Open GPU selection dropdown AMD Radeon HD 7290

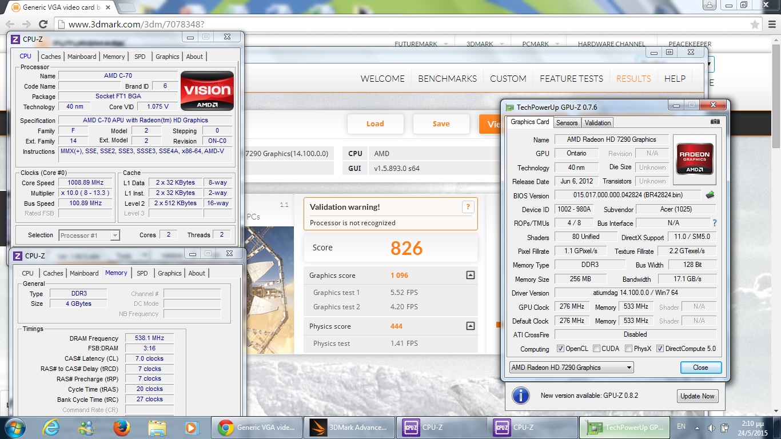(571, 368)
